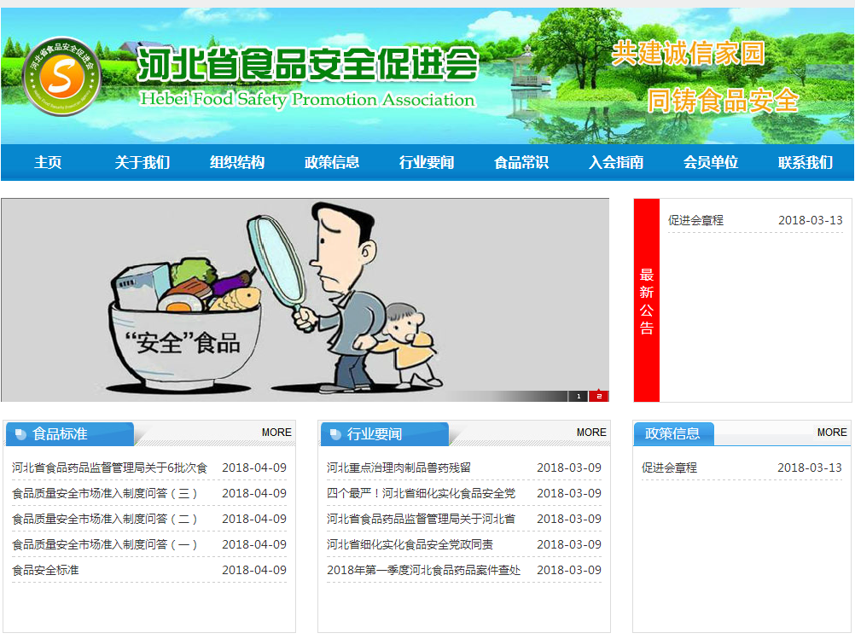Open the 入会指南 menu item
The image size is (855, 639).
tap(616, 162)
